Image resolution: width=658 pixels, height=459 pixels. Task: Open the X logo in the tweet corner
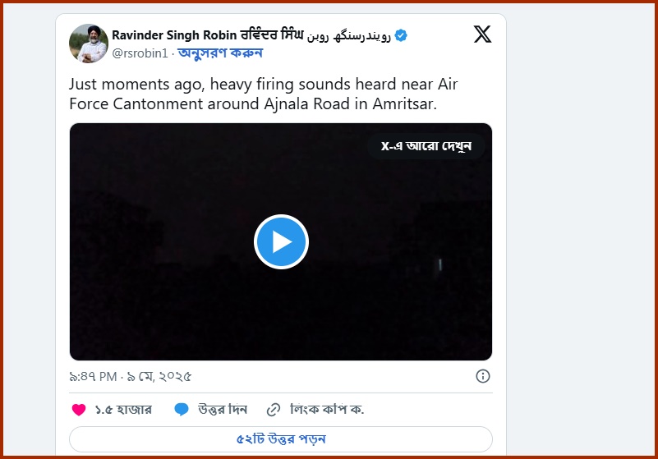click(482, 34)
